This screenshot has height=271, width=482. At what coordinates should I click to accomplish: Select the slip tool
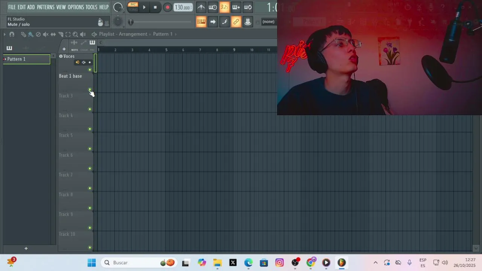53,34
